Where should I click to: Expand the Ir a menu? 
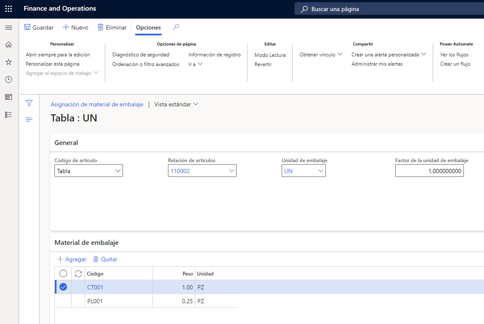[195, 64]
